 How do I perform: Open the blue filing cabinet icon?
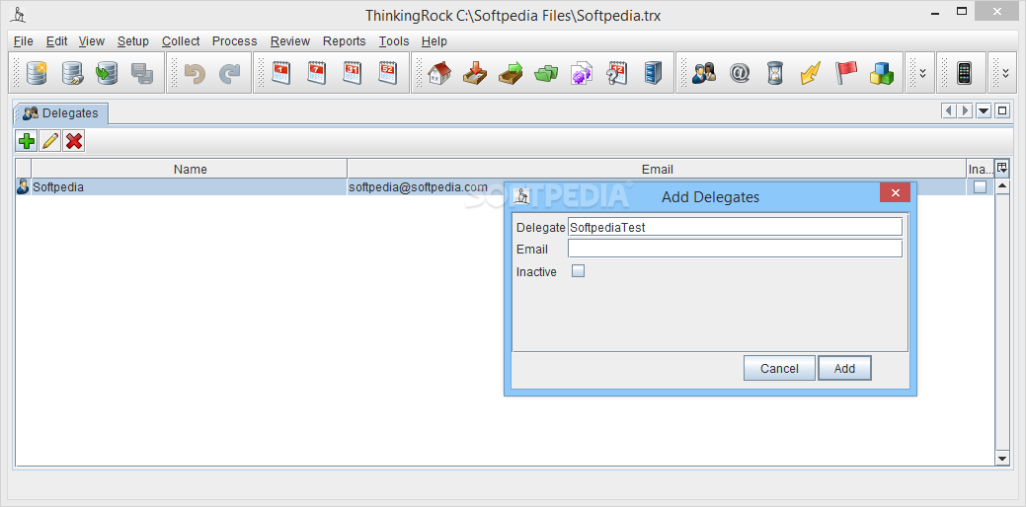tap(653, 73)
